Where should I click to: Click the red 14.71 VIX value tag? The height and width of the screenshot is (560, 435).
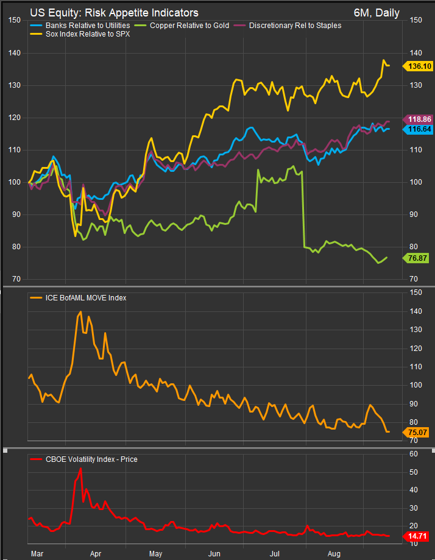(417, 536)
